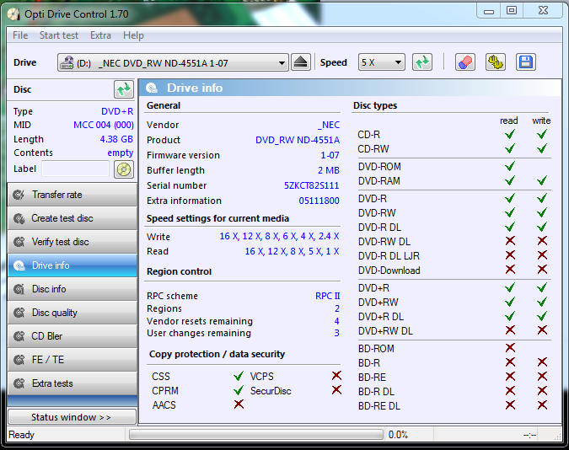Open the Extra menu
The height and width of the screenshot is (450, 569).
click(100, 35)
